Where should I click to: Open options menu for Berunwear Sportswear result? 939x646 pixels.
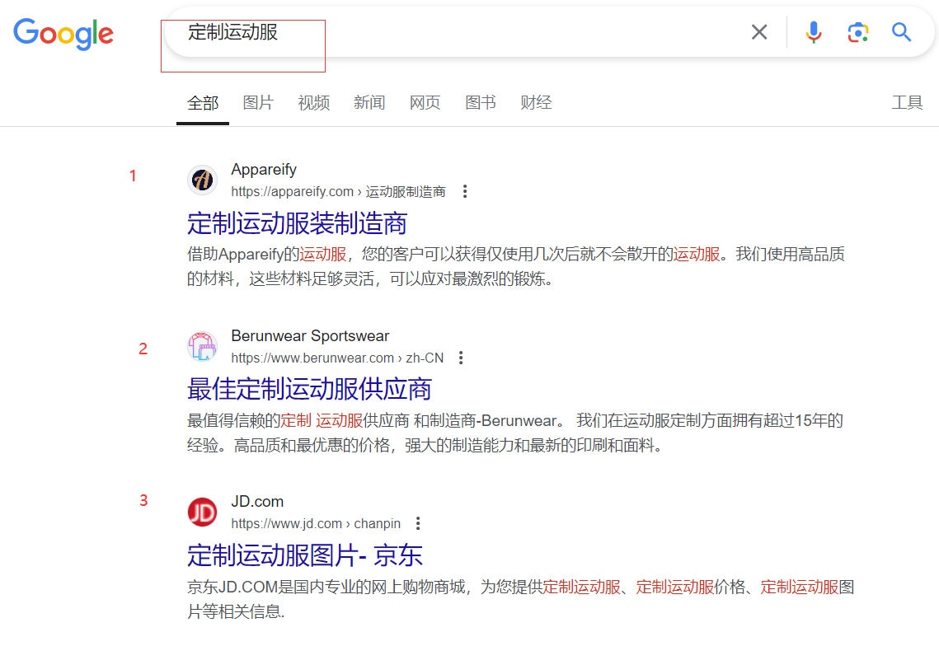click(460, 357)
